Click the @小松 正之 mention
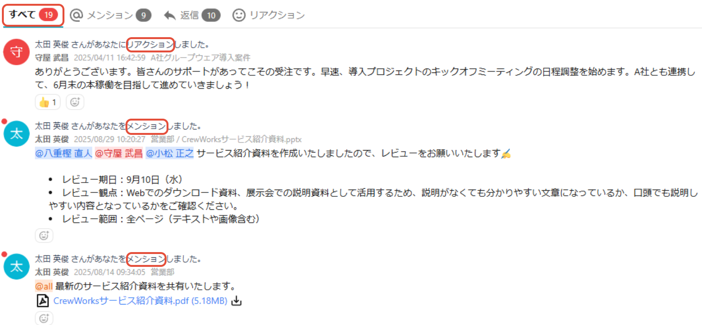This screenshot has width=702, height=325. 169,153
